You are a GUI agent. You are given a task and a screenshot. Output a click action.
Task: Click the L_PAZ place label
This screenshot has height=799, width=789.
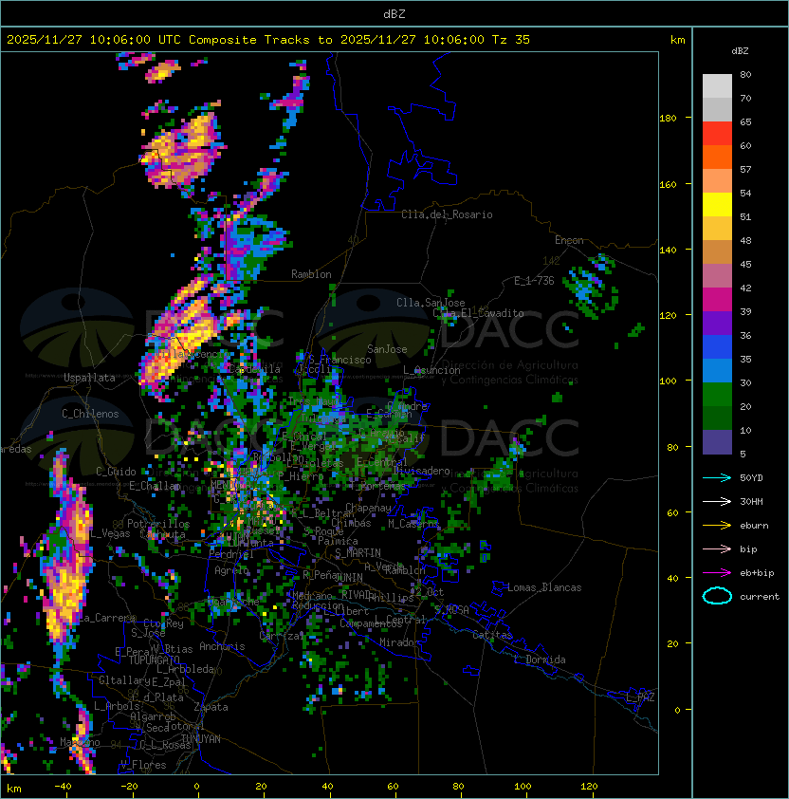[640, 697]
